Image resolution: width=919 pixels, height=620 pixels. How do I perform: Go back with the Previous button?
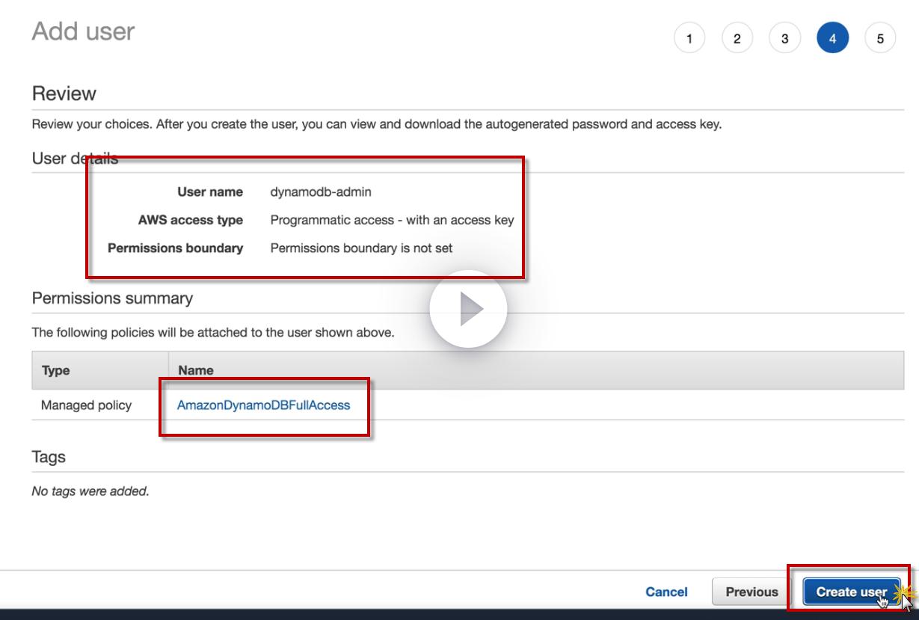pyautogui.click(x=752, y=592)
